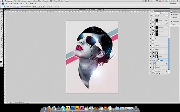
Task: Open the Image menu
Action: tap(24, 1)
